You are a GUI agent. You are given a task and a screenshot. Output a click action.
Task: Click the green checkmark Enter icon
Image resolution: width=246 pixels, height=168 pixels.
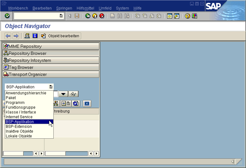pyautogui.click(x=7, y=16)
